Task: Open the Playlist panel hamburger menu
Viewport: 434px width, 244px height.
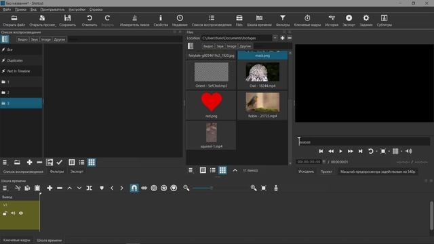Action: 5,163
